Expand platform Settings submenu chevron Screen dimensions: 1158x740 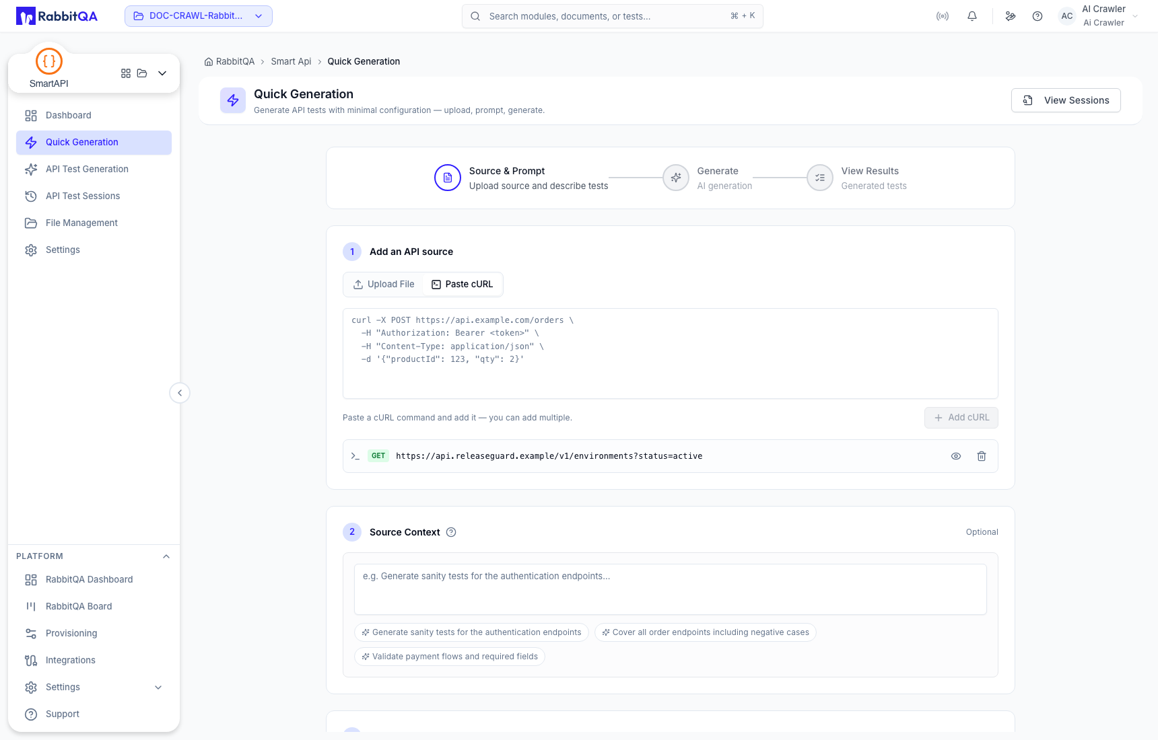point(158,688)
